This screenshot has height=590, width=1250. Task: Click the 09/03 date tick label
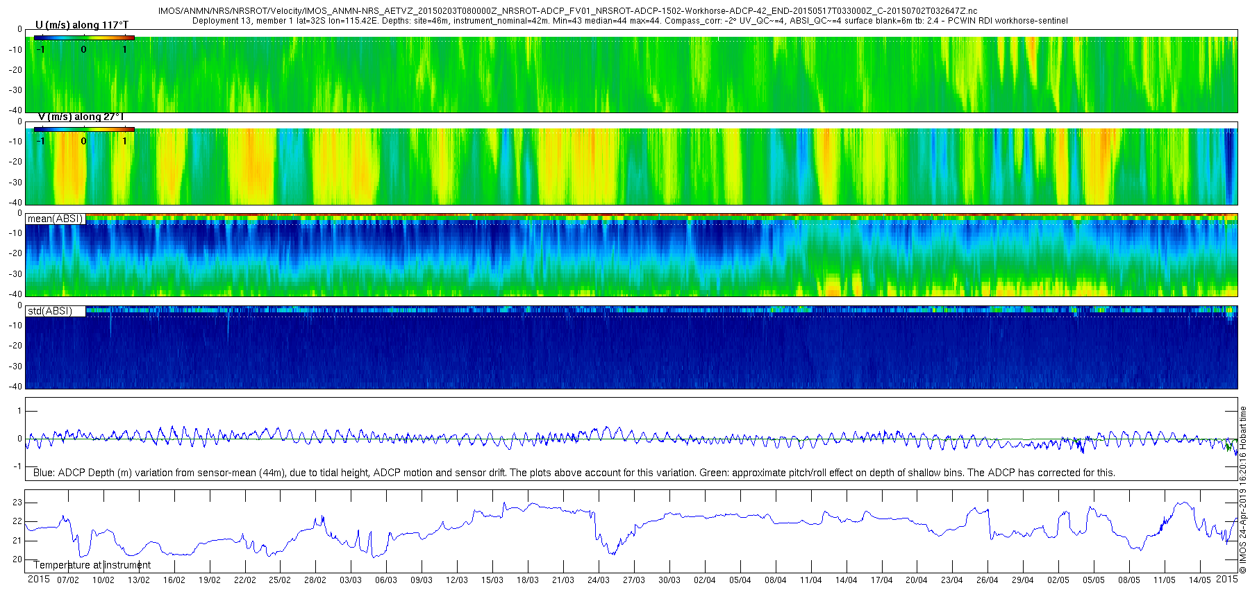(x=422, y=580)
